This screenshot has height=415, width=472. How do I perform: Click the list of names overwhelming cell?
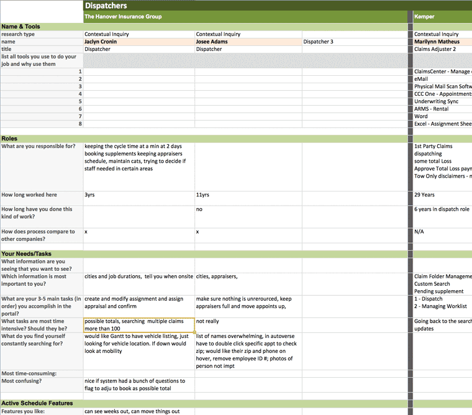tap(248, 351)
